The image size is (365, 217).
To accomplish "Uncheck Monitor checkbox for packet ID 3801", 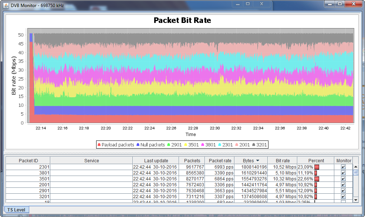I will coord(343,173).
